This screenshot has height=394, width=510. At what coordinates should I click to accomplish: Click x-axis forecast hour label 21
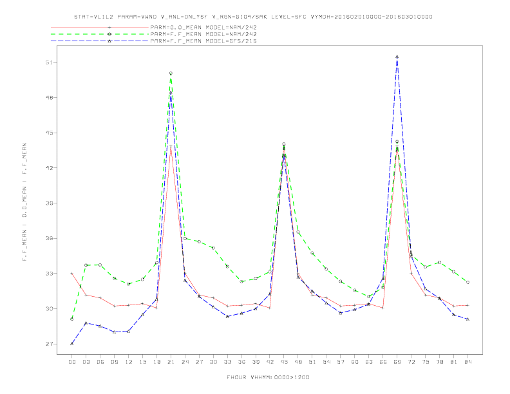[171, 362]
